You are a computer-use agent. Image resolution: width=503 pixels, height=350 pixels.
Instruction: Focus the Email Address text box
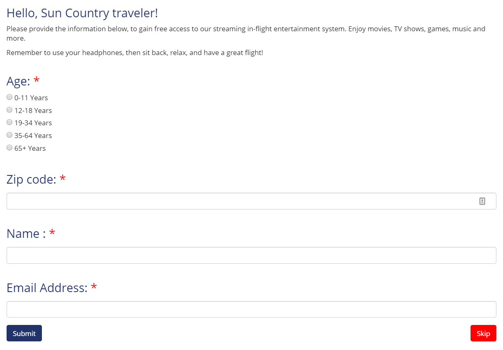(x=251, y=309)
